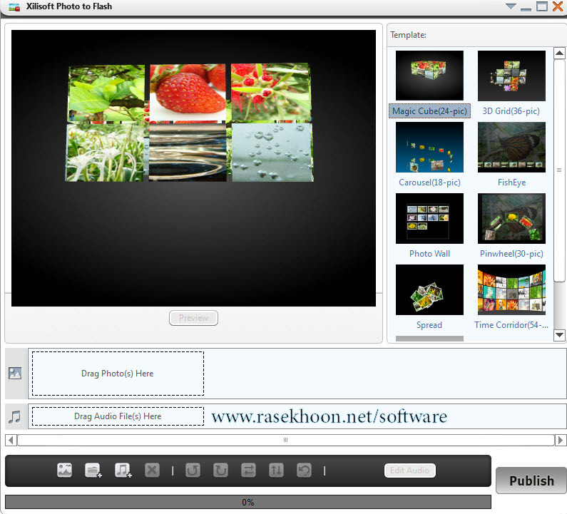The width and height of the screenshot is (567, 514).
Task: Select the 3D Grid(36-pic) template thumbnail
Action: pyautogui.click(x=511, y=76)
